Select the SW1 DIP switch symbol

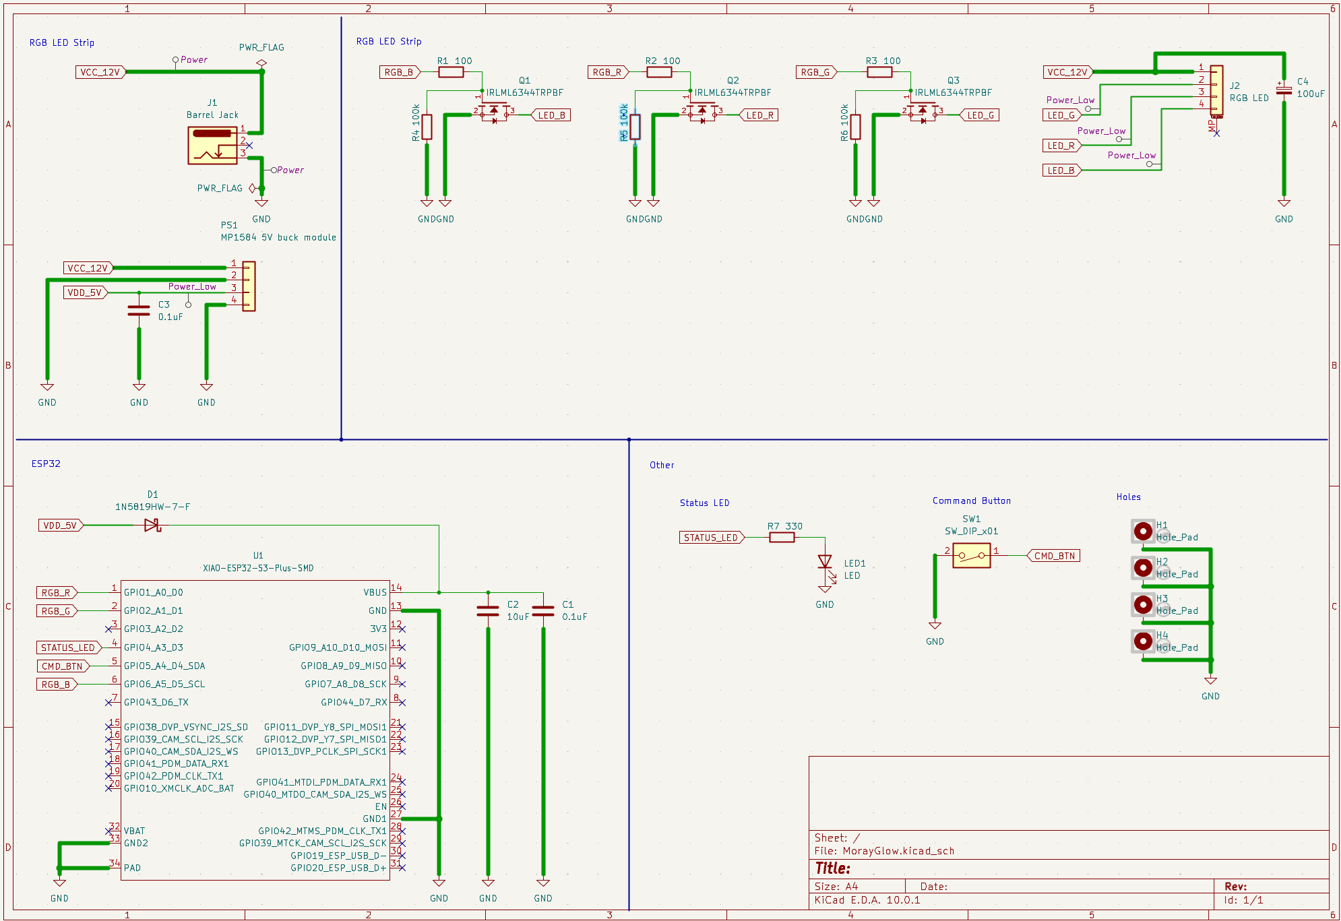pos(972,556)
